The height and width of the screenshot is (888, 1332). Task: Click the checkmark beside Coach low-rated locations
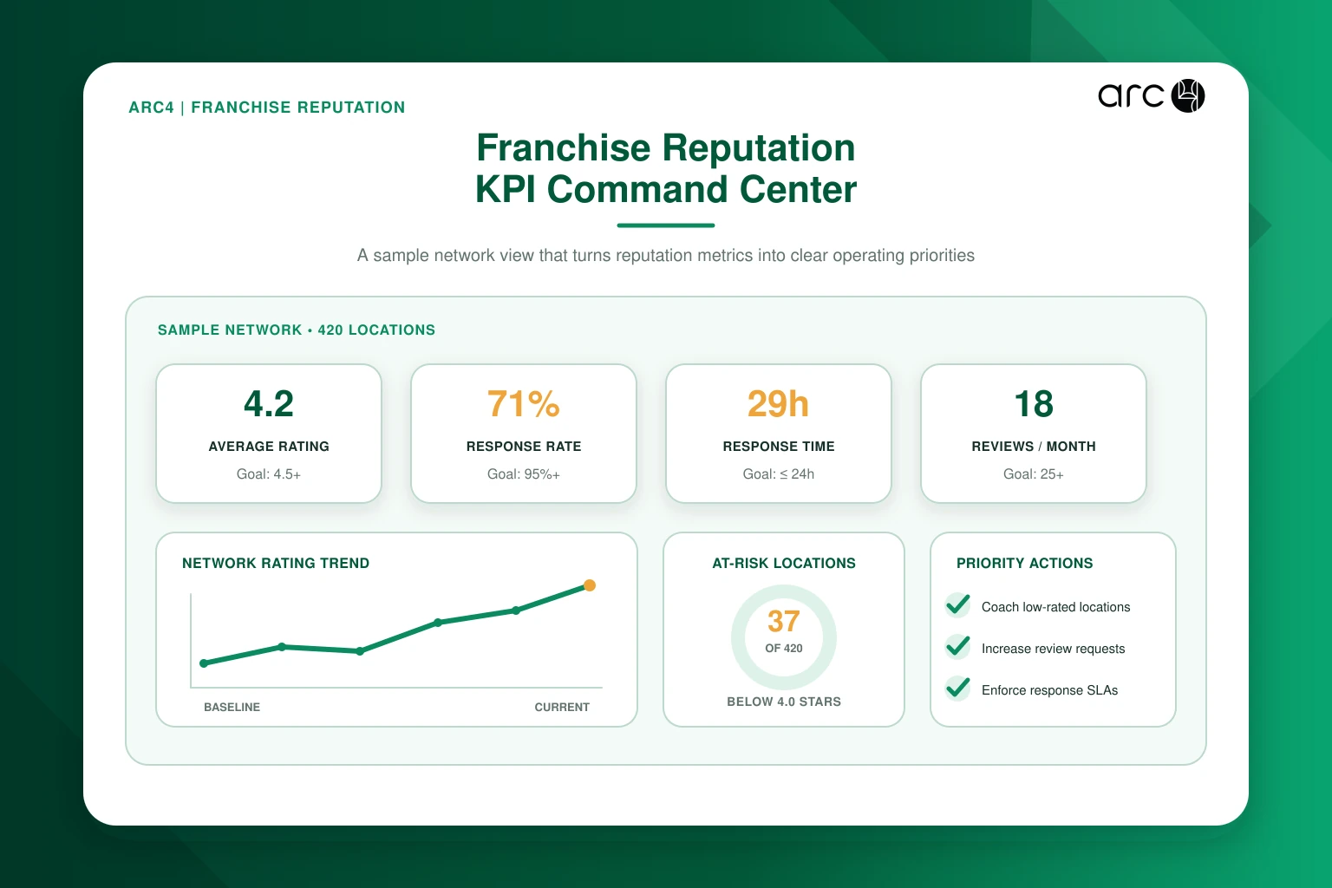[x=958, y=604]
